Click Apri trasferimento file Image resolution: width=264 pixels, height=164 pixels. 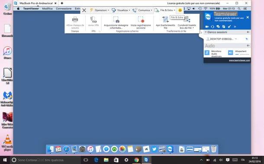coord(165,23)
